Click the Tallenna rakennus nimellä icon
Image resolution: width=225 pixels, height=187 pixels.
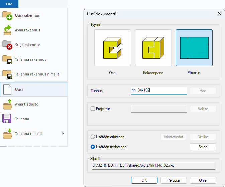click(x=7, y=74)
